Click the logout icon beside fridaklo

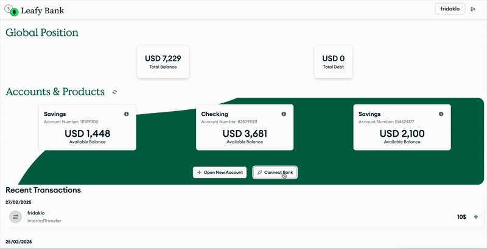[x=473, y=9]
